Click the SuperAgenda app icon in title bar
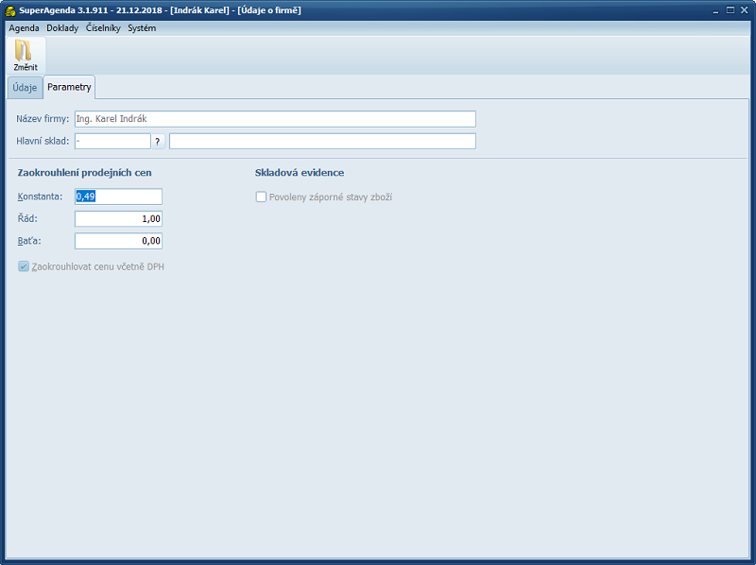Image resolution: width=756 pixels, height=565 pixels. click(10, 10)
